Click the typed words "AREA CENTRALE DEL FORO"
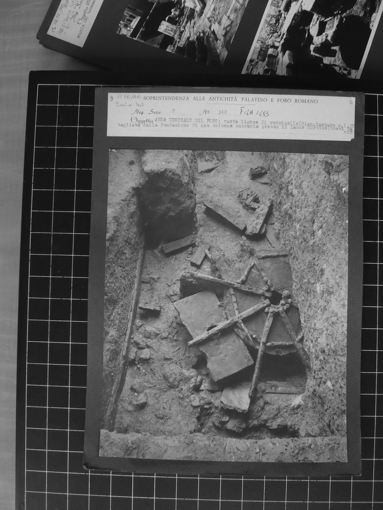383x510 pixels. pyautogui.click(x=187, y=120)
